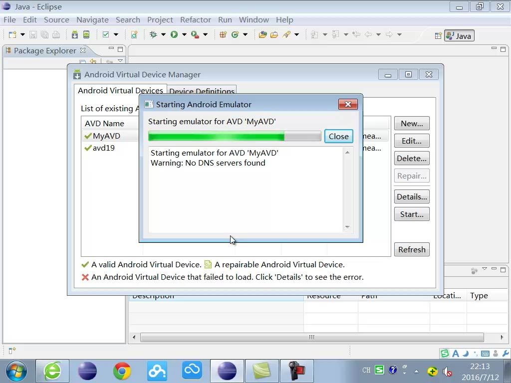Click the New... AVD button
Viewport: 511px width, 383px height.
[x=412, y=124]
